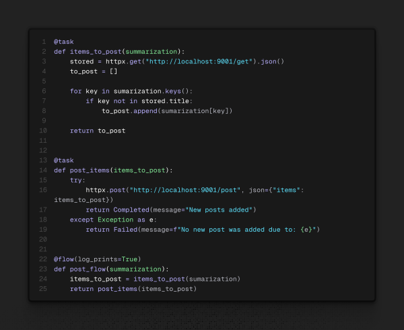
Task: Click line number 13 in the gutter
Action: click(44, 160)
